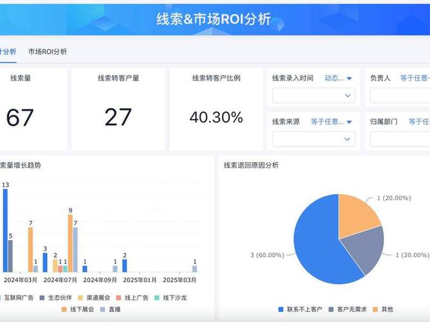Click the orange bar labeled 9

(x=70, y=243)
